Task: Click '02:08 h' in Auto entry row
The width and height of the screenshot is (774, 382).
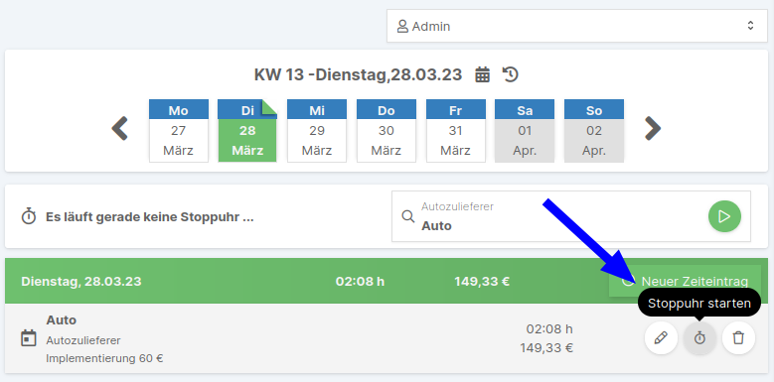Action: click(549, 328)
